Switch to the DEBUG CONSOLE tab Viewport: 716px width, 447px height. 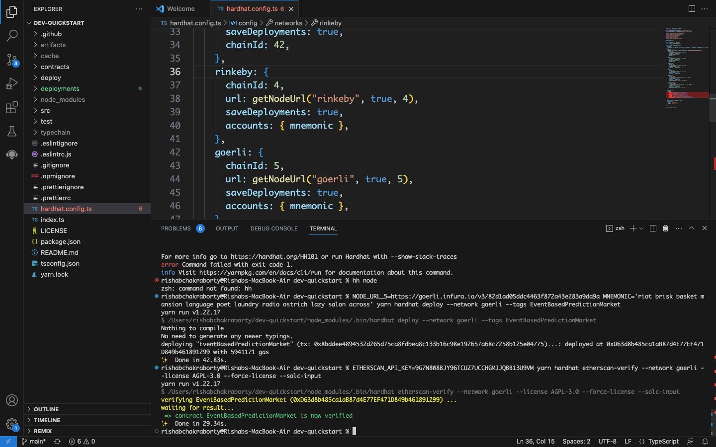click(x=274, y=228)
